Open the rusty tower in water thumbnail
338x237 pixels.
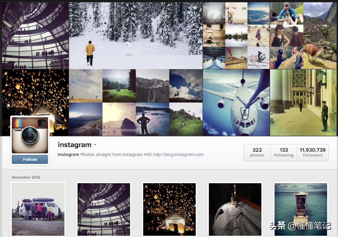(x=301, y=209)
